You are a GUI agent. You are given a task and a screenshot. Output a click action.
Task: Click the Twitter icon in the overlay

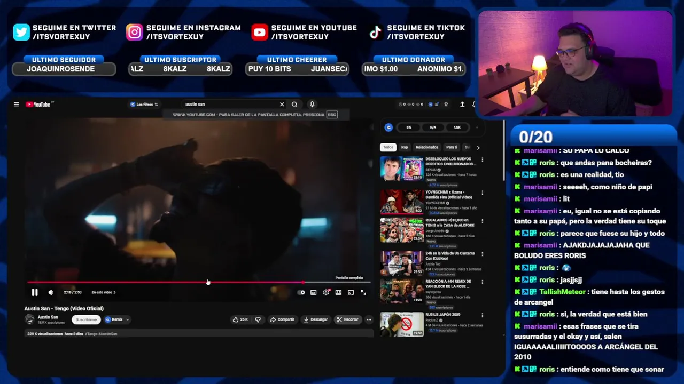click(x=21, y=32)
